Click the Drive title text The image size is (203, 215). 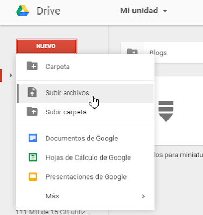point(48,11)
